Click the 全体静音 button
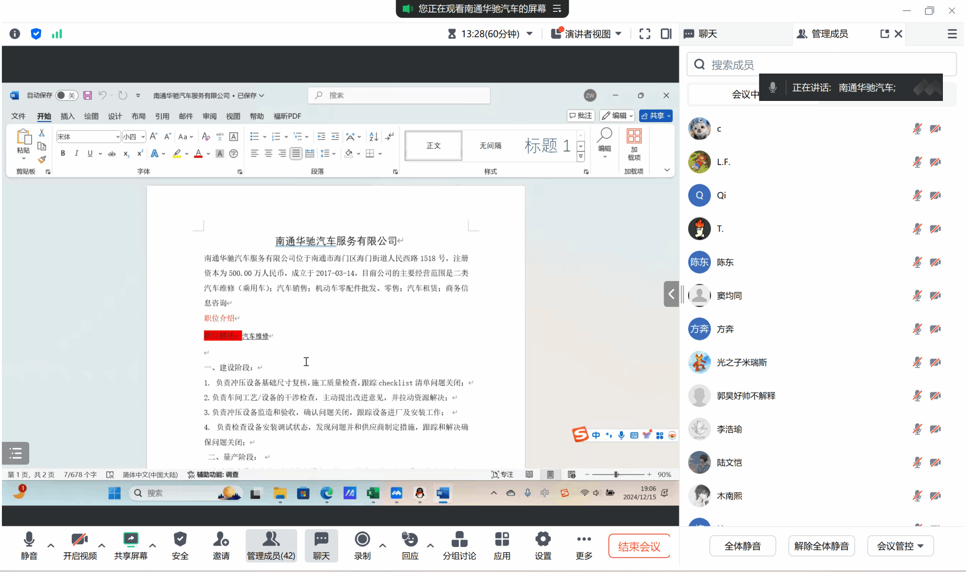The height and width of the screenshot is (572, 966). click(x=742, y=546)
